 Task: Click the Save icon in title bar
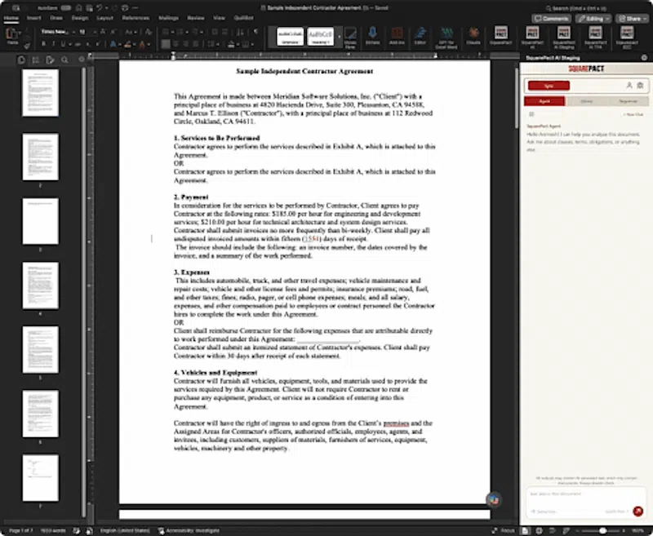click(89, 8)
